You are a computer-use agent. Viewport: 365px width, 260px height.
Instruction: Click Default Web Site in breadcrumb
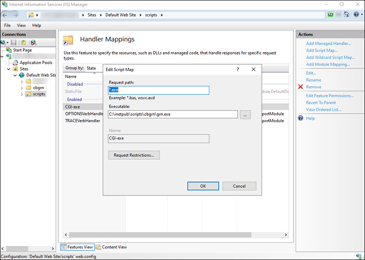tap(120, 15)
